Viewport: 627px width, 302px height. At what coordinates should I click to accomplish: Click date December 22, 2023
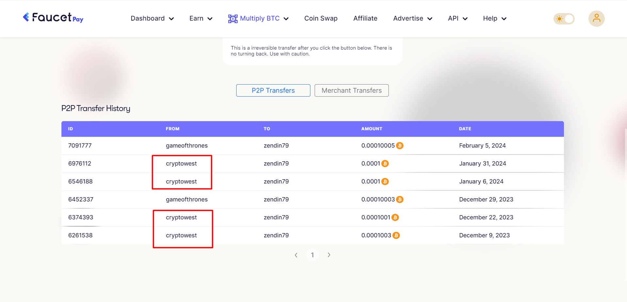(486, 217)
